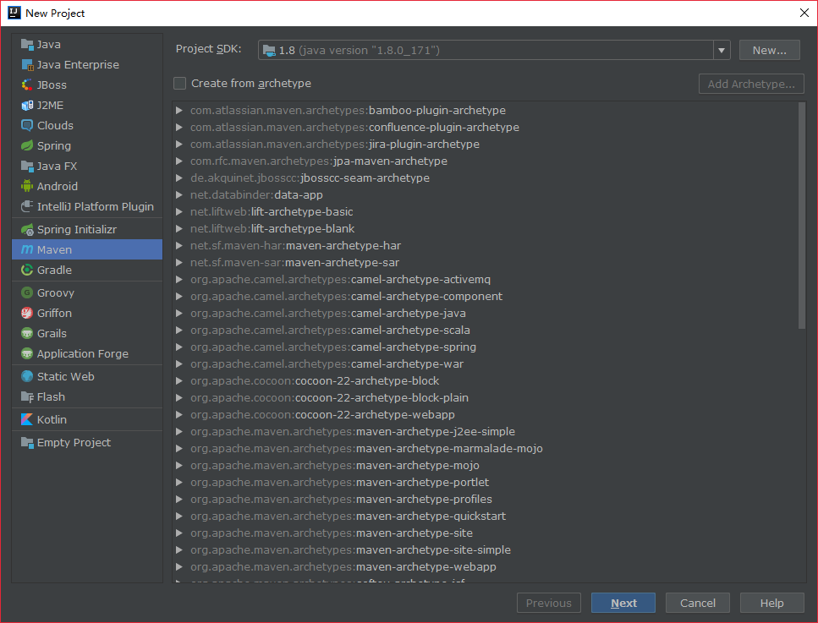Click the SDK folder icon in combo box
The image size is (818, 623).
click(x=269, y=50)
